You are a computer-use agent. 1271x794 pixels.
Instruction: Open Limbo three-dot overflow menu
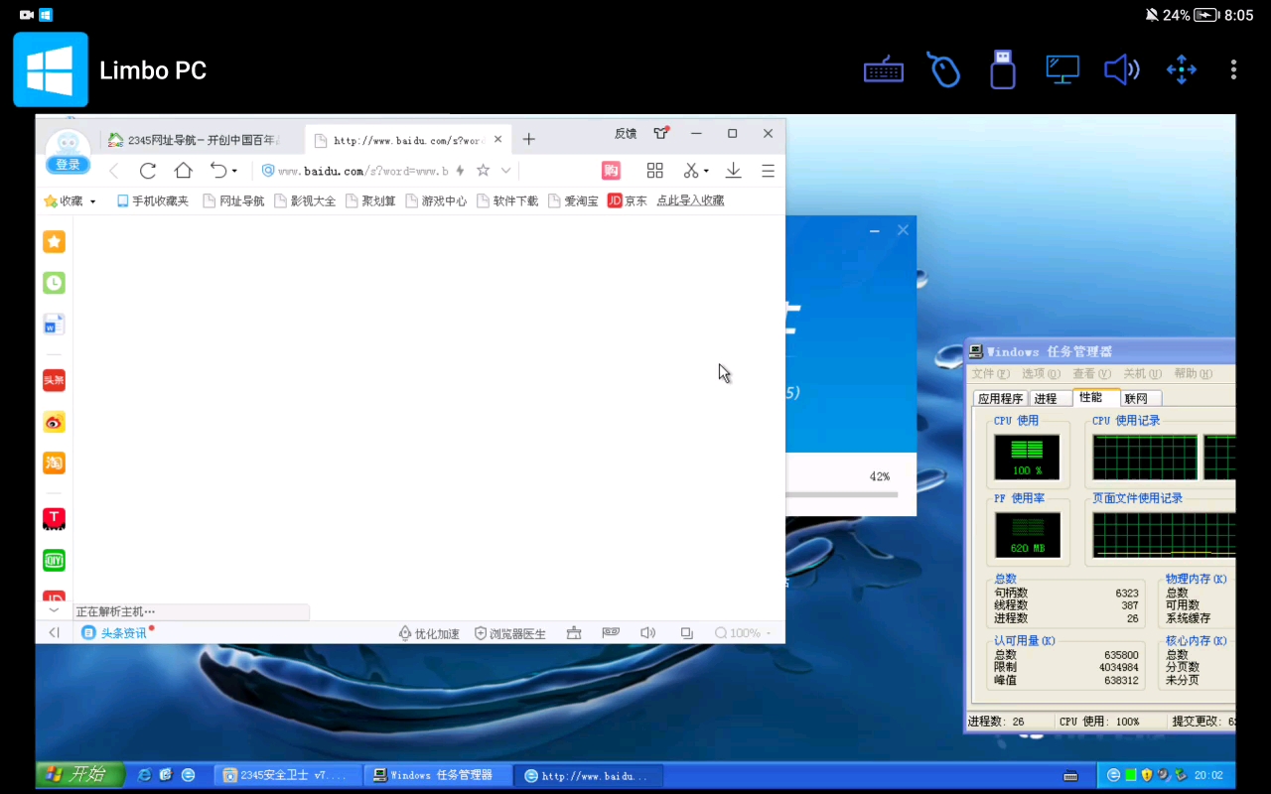(1233, 69)
